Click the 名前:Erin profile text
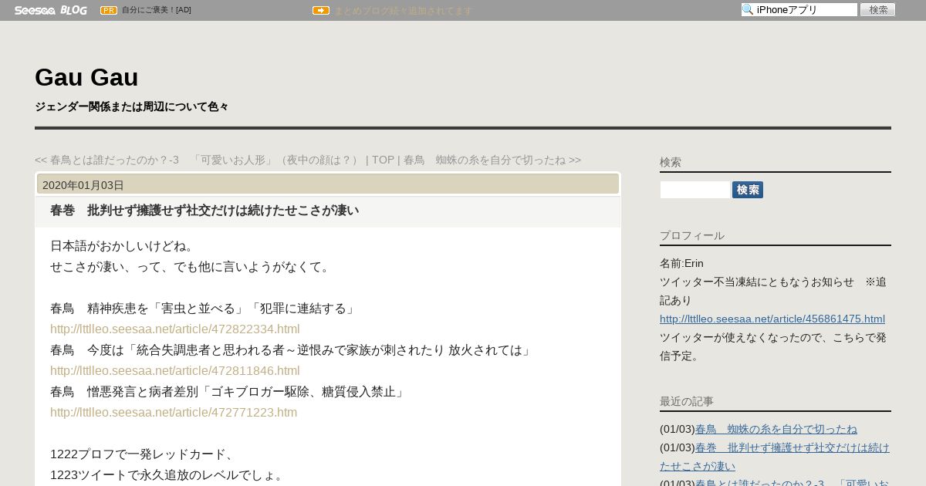926x486 pixels. [681, 263]
